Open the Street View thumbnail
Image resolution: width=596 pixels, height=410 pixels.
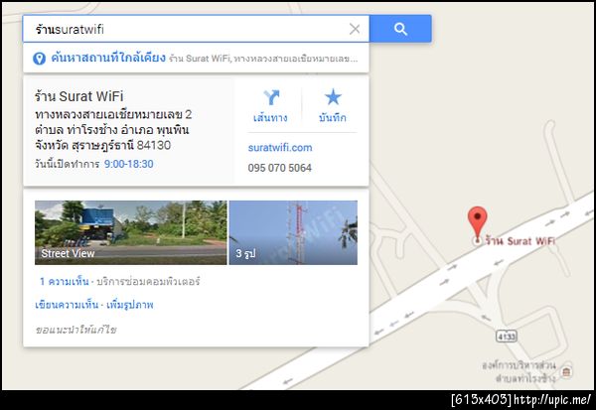tap(131, 232)
